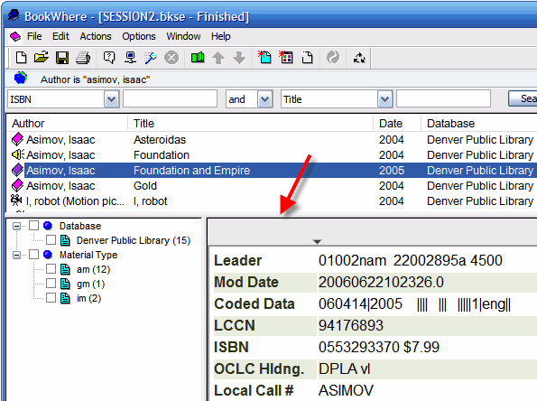Image resolution: width=537 pixels, height=401 pixels.
Task: Click the Local Call # value ASIMOV
Action: [x=346, y=390]
